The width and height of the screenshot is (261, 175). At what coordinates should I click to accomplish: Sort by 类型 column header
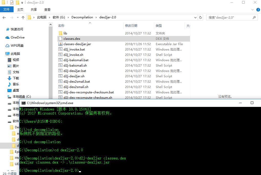159,26
